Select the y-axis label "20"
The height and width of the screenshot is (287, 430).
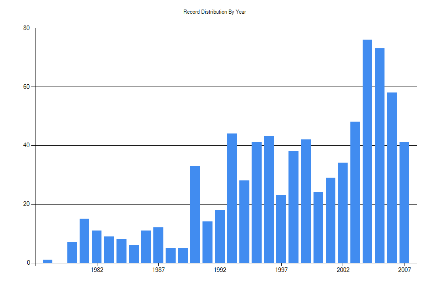coord(26,204)
